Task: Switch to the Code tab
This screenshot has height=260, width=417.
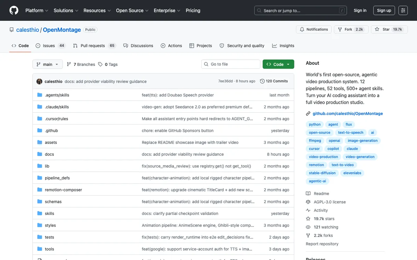Action: click(x=20, y=46)
